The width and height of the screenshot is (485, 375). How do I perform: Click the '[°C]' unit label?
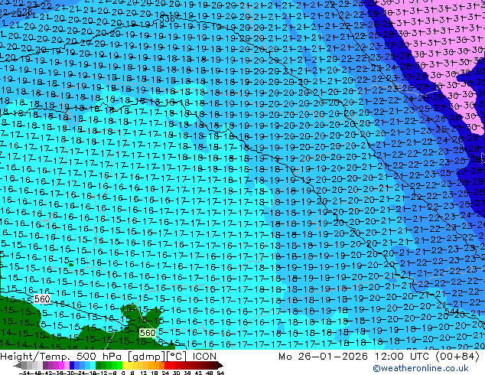[x=177, y=357]
